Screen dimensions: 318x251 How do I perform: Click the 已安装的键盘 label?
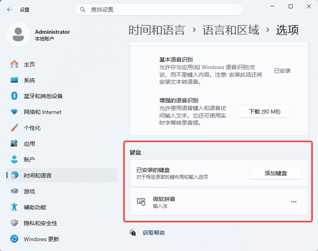click(153, 170)
